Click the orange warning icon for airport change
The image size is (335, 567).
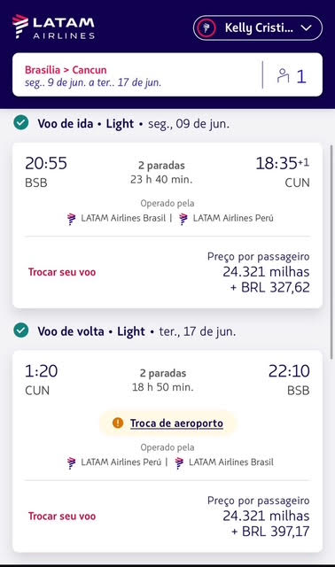coord(118,423)
